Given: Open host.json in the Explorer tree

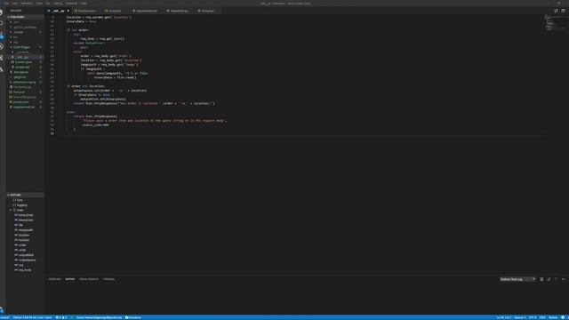Looking at the screenshot, I should [x=25, y=92].
